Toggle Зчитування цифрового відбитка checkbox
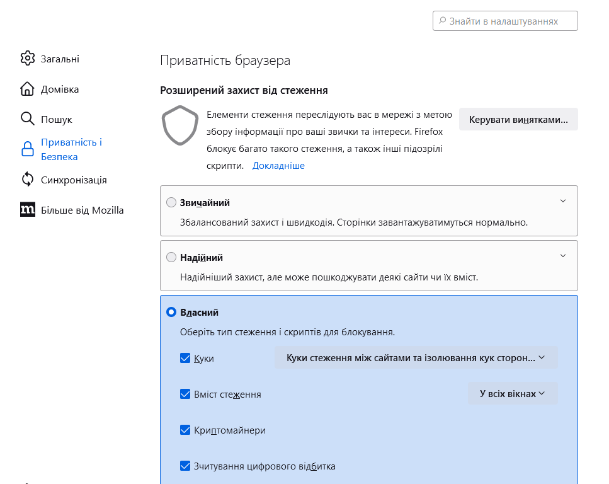The image size is (609, 484). [185, 466]
